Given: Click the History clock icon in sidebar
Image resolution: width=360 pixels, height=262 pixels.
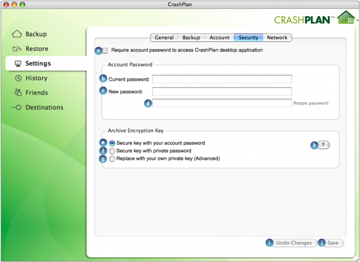Looking at the screenshot, I should point(18,78).
